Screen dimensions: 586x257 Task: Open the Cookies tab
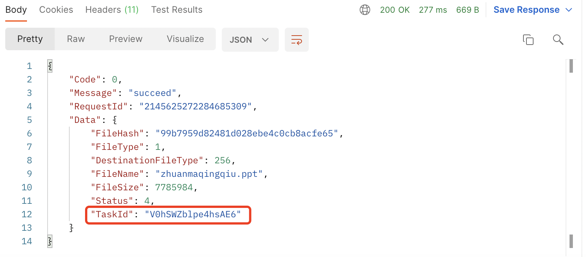(56, 10)
